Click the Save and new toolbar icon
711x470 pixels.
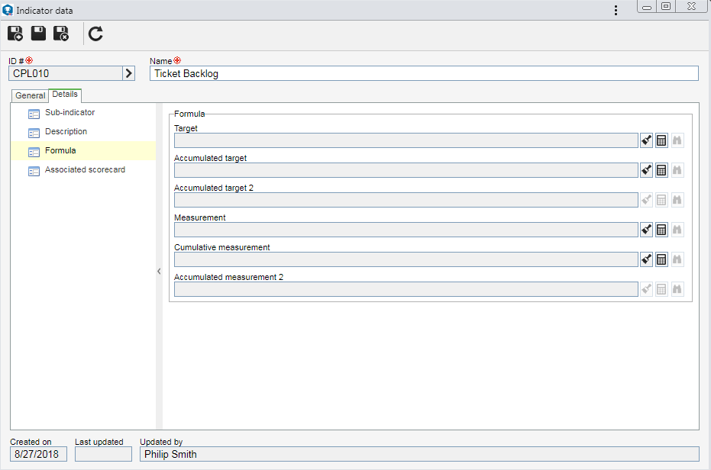pyautogui.click(x=15, y=34)
